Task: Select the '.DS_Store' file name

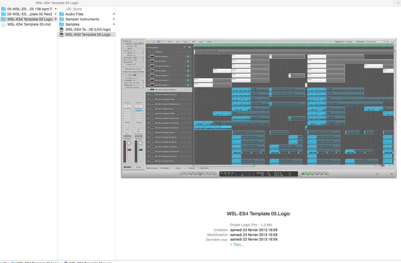Action: 74,9
